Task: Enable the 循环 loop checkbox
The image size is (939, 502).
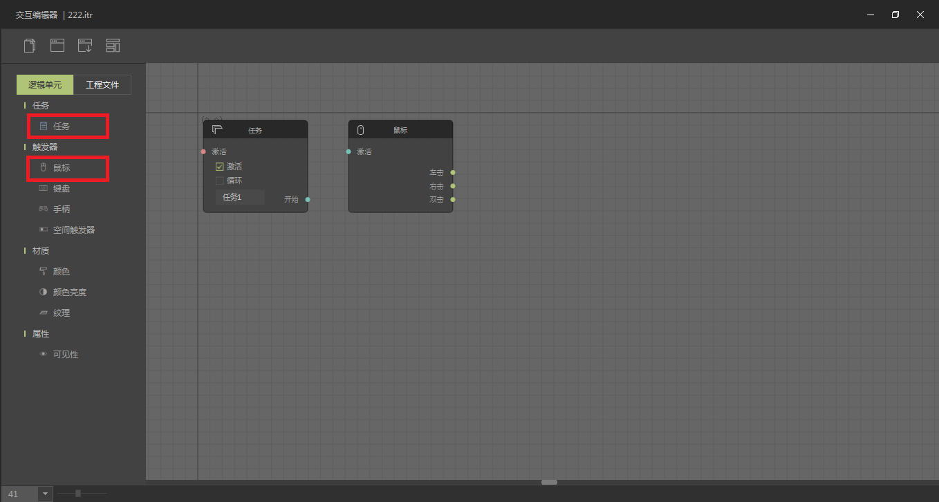Action: tap(220, 180)
